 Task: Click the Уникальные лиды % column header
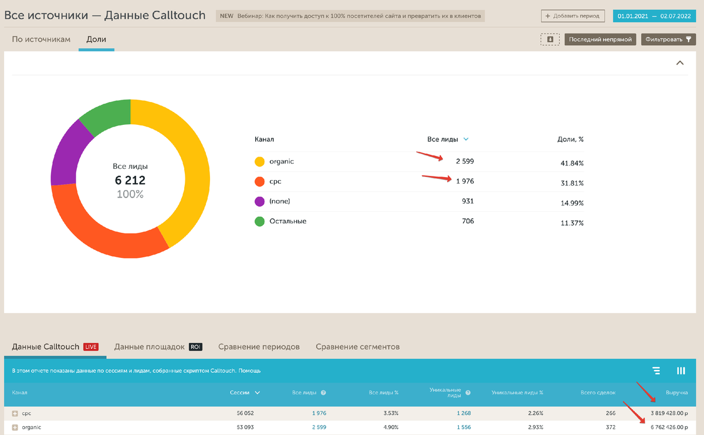[x=517, y=393]
